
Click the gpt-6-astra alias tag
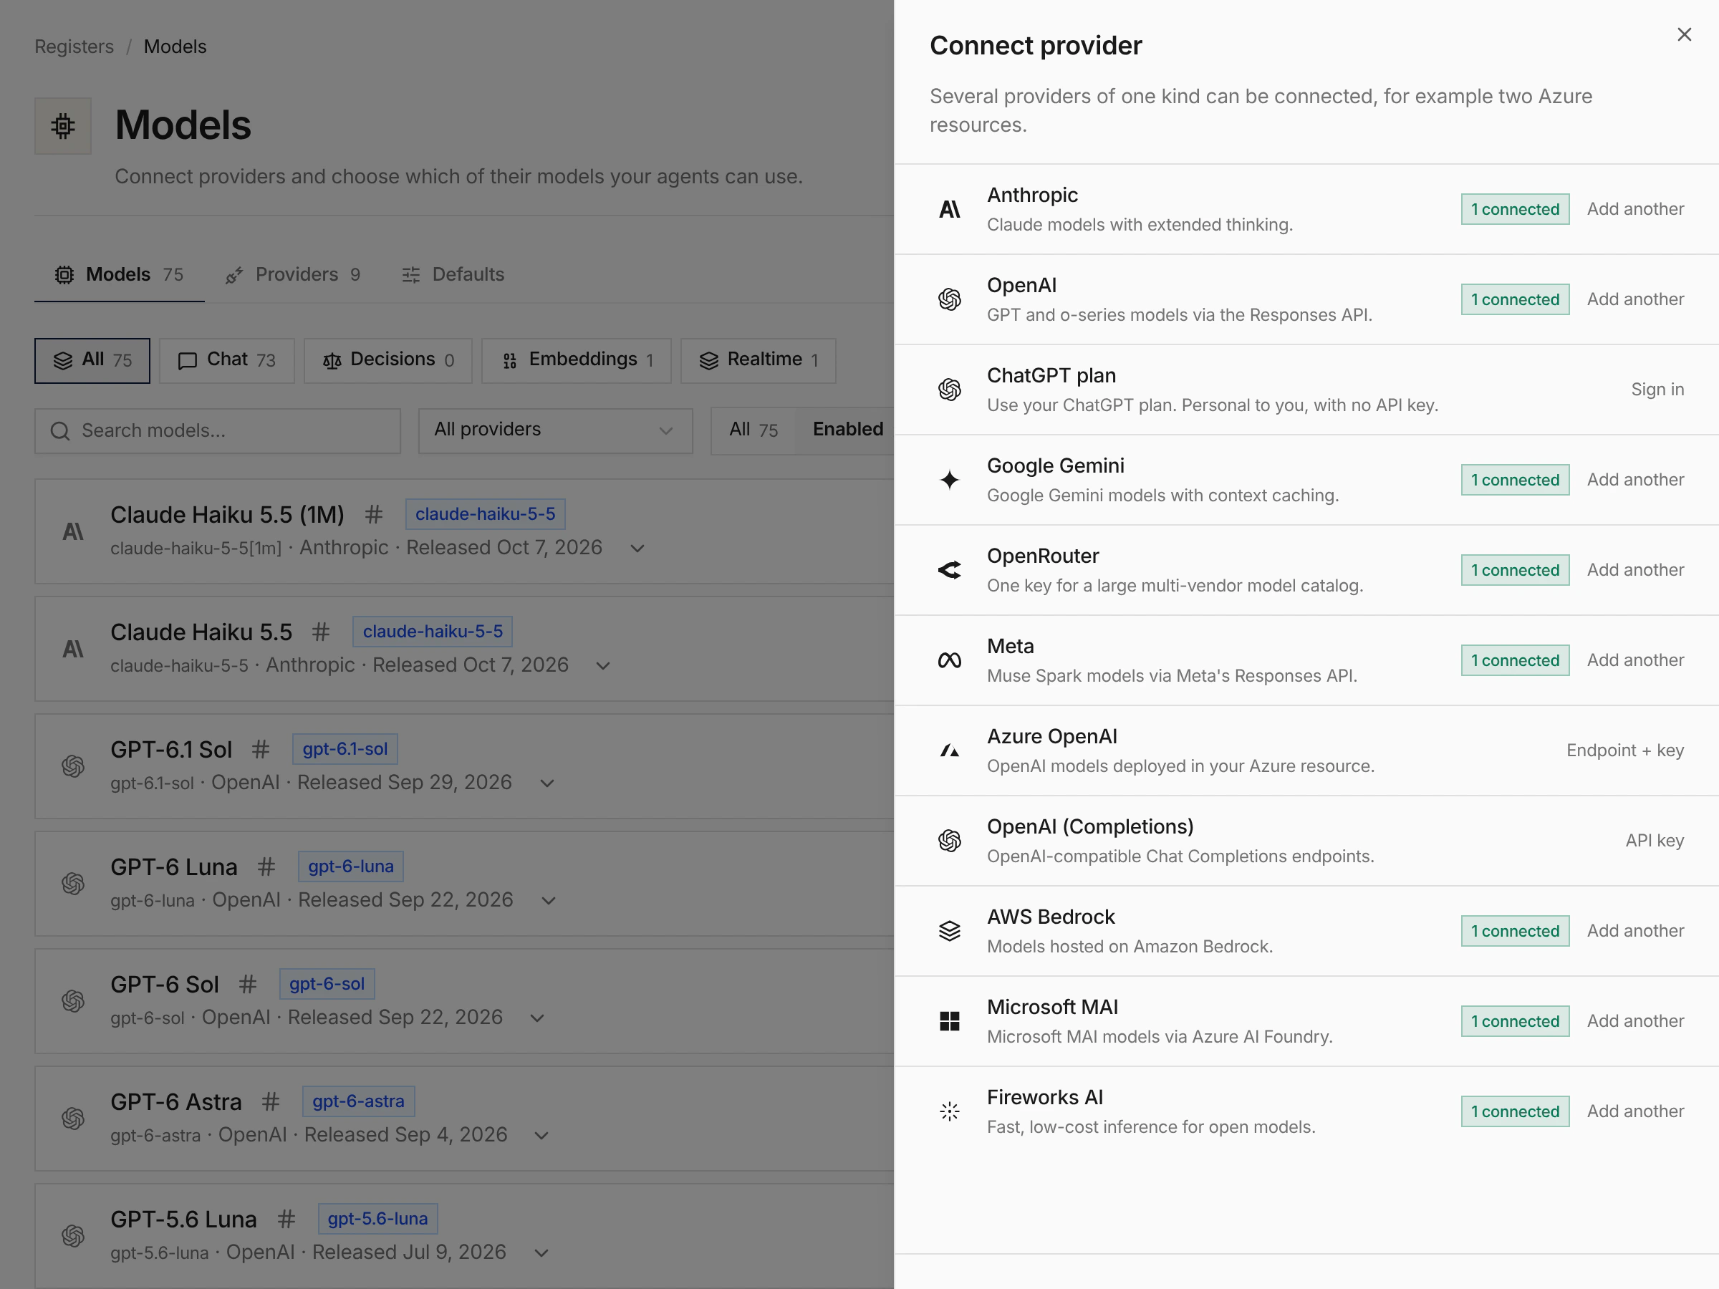pyautogui.click(x=358, y=1101)
